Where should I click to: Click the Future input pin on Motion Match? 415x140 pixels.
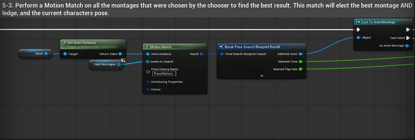click(x=148, y=89)
